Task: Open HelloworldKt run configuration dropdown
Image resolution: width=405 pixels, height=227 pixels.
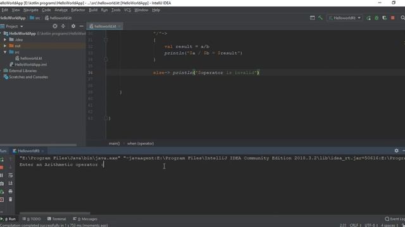Action: (344, 18)
